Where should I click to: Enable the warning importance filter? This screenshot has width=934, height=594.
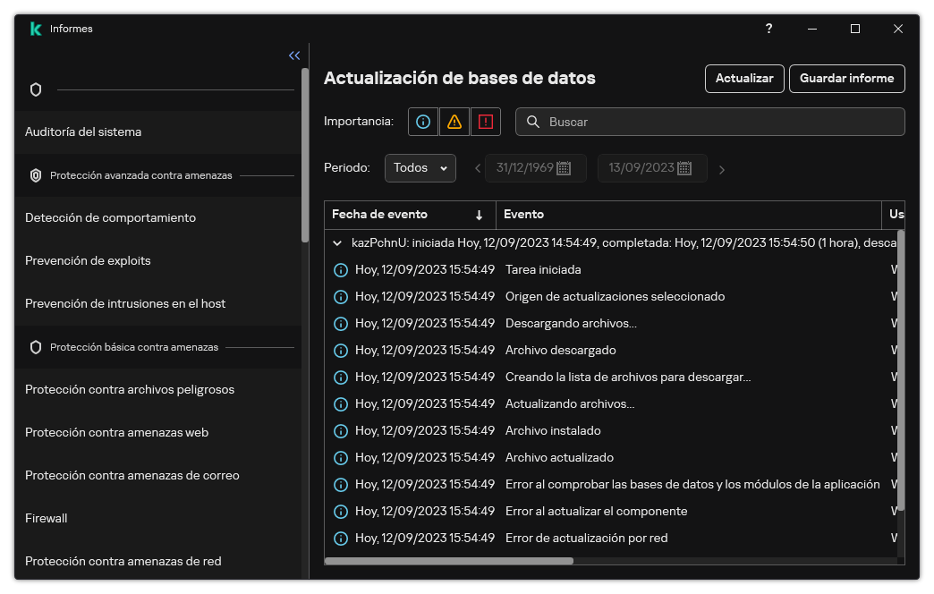pos(454,122)
